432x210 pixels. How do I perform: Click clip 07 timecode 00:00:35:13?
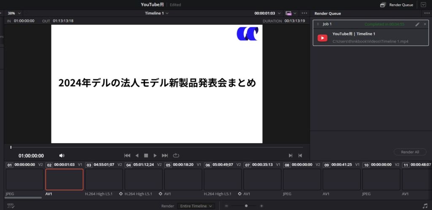(x=262, y=165)
